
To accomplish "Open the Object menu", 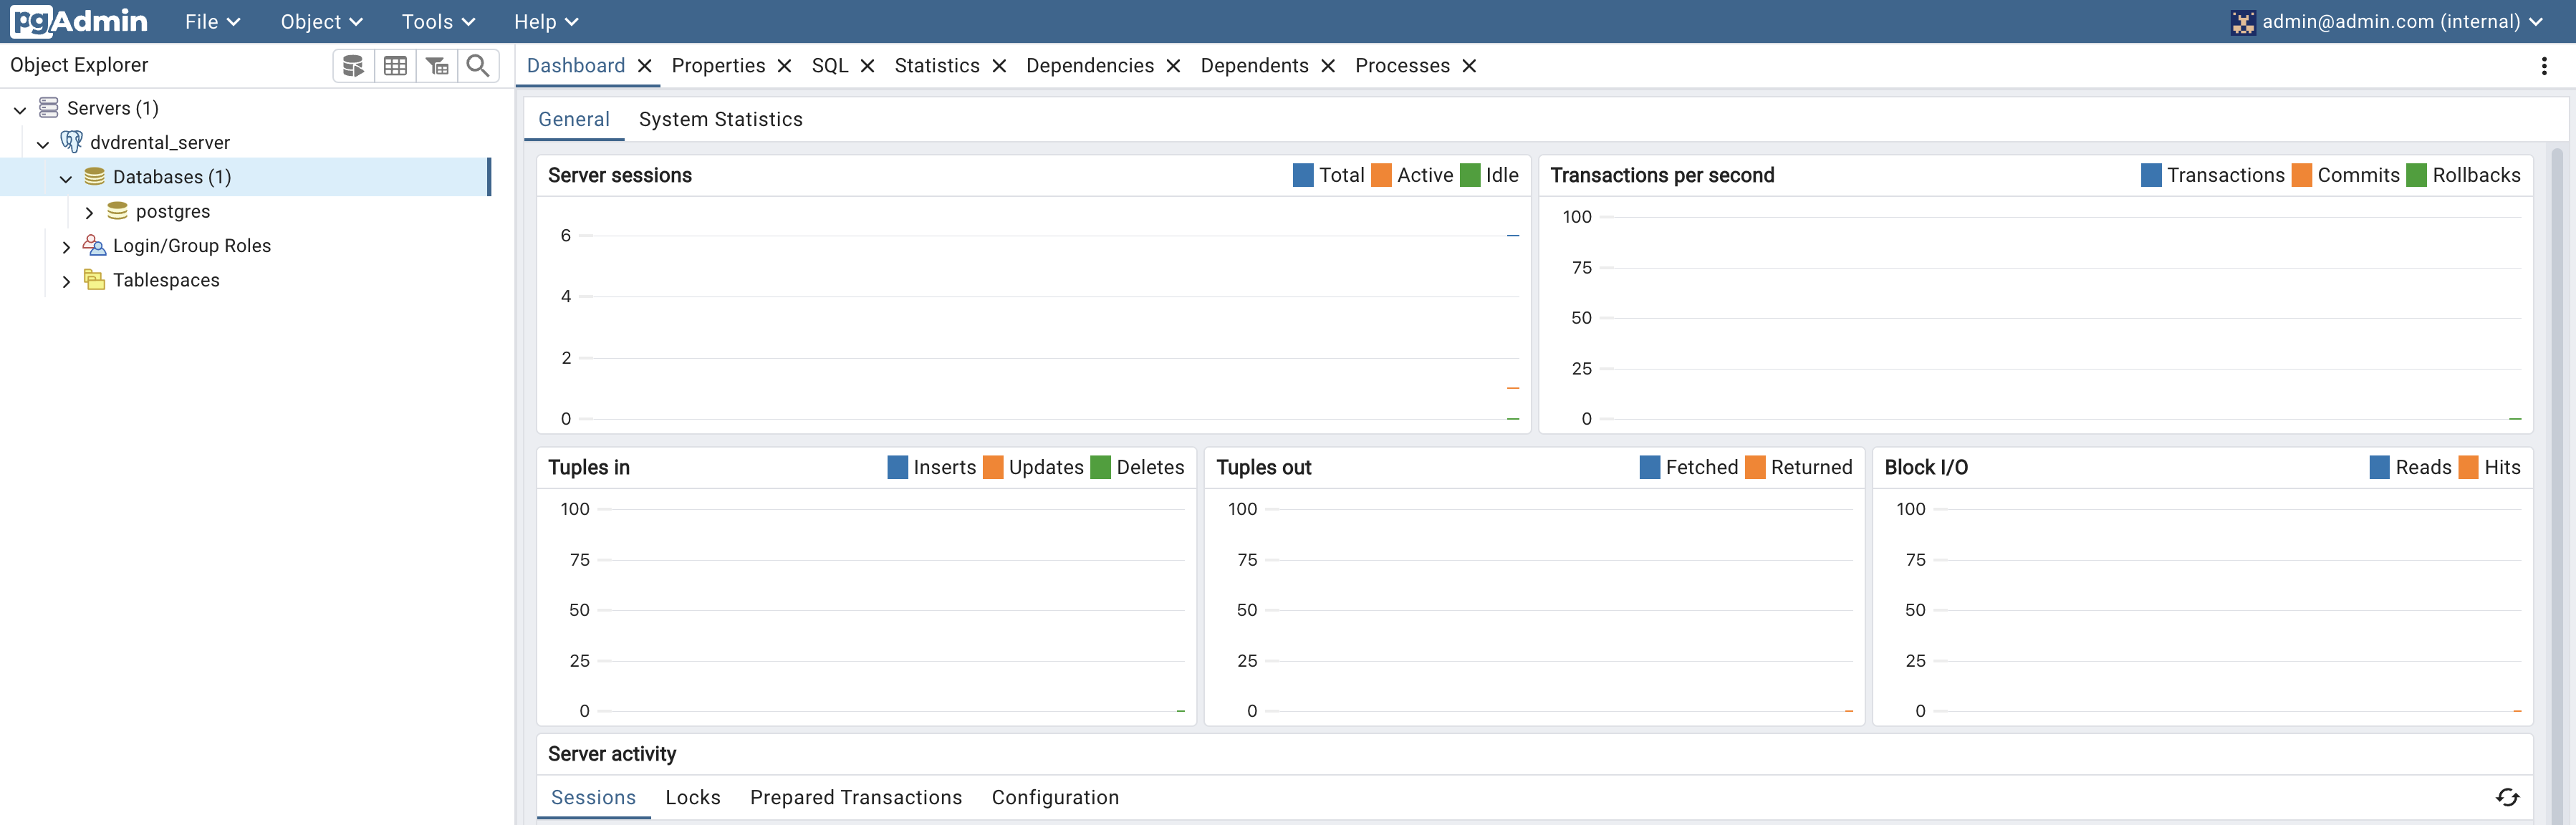I will click(x=321, y=22).
